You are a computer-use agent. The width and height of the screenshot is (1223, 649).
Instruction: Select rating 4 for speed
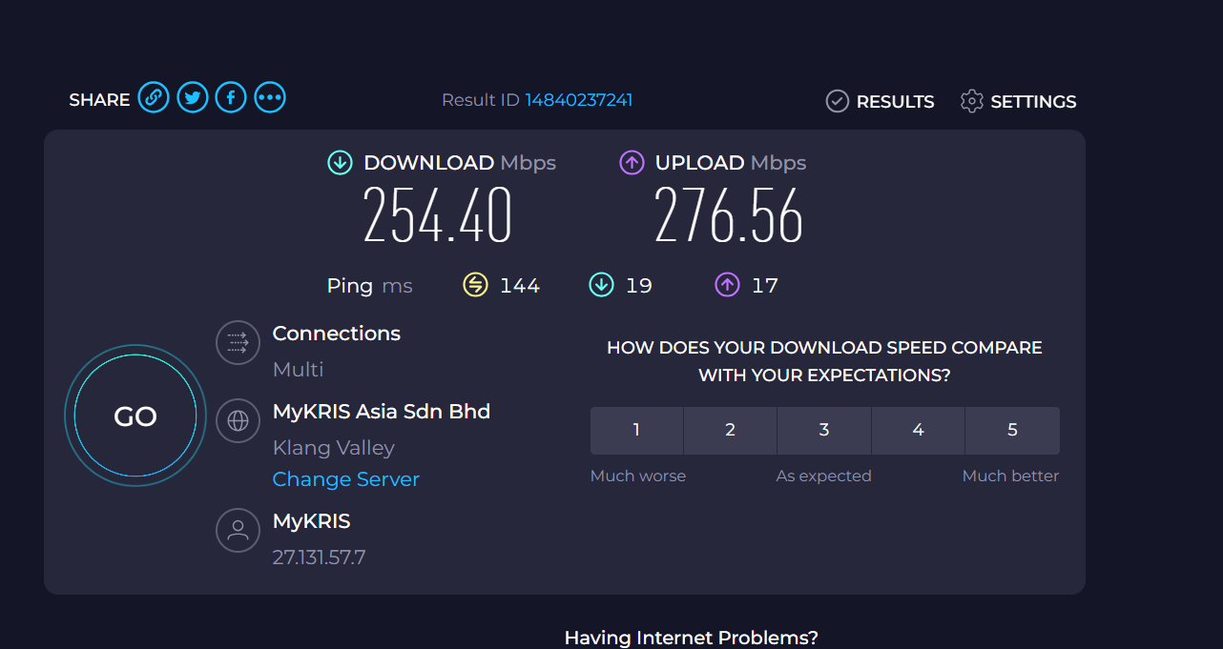(x=918, y=431)
